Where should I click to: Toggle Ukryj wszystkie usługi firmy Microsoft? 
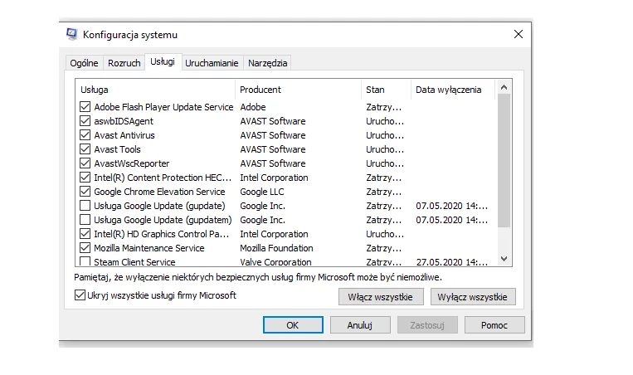pos(80,295)
